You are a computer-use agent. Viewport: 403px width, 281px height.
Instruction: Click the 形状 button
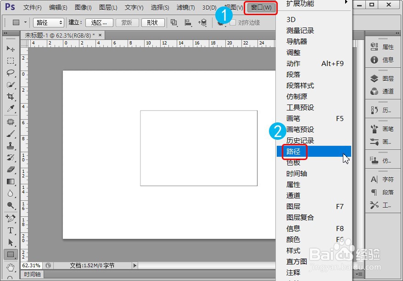coord(153,21)
